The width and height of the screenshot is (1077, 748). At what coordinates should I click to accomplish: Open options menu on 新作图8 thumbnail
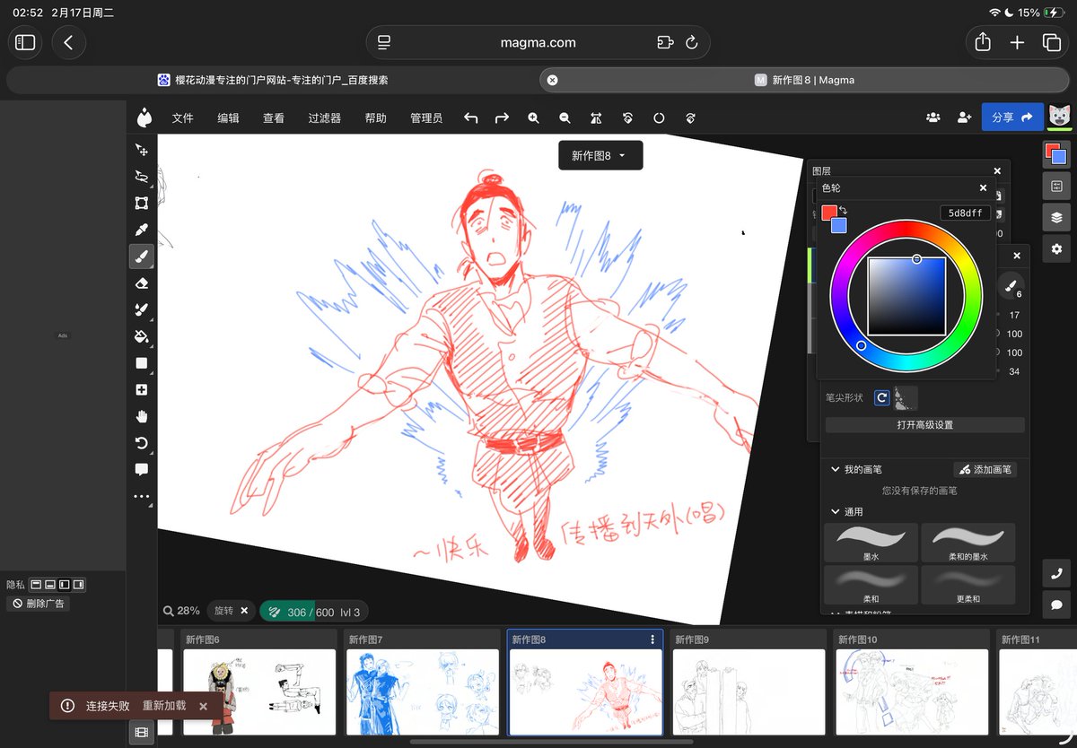point(652,639)
